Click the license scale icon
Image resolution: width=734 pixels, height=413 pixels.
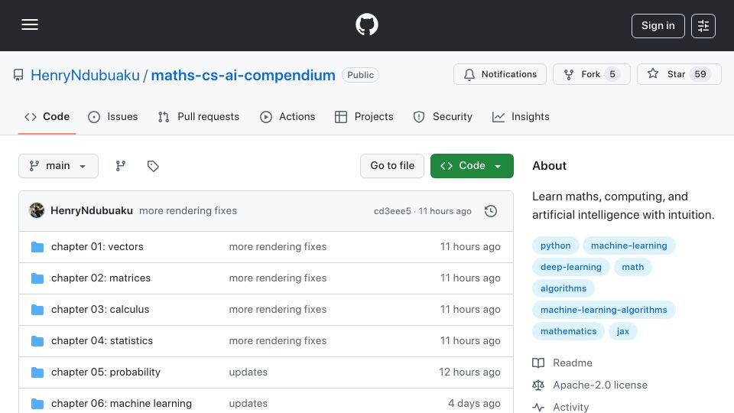(538, 385)
